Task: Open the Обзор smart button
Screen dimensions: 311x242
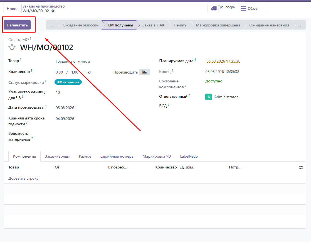Action: click(x=253, y=9)
